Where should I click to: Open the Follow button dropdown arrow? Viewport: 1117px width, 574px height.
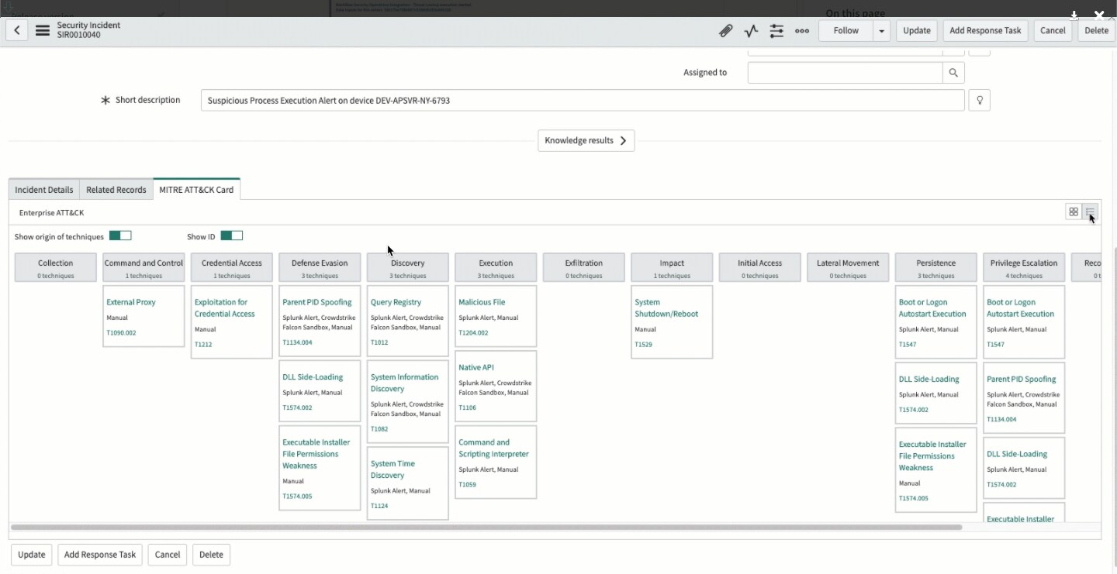coord(881,30)
